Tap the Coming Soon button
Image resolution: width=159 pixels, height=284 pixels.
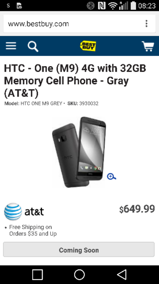79,249
